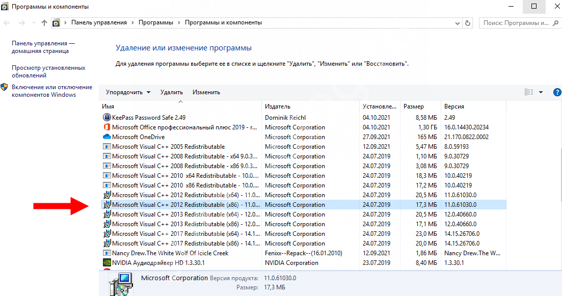Screen dimensions: 562x296
Task: Sort by the Версия column header
Action: tap(473, 106)
